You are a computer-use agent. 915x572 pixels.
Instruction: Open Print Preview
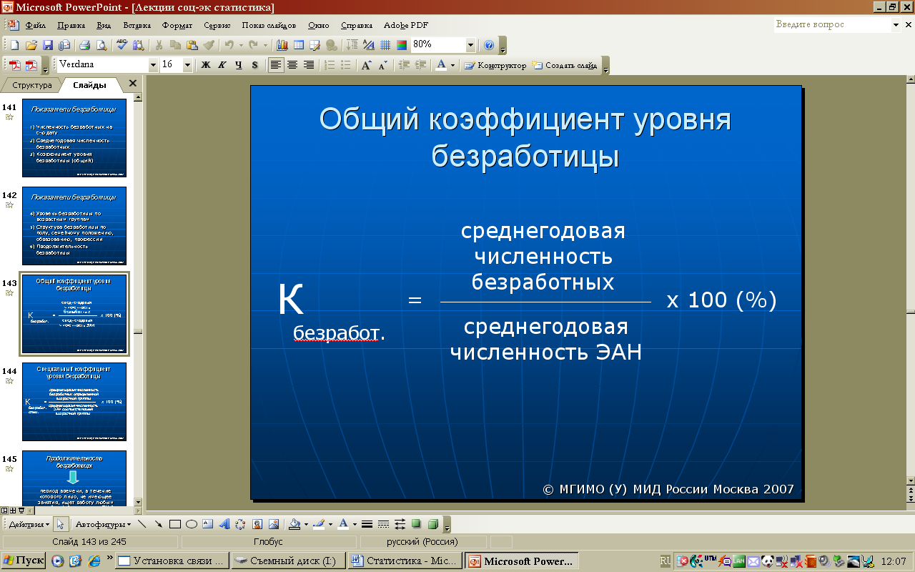pos(102,44)
